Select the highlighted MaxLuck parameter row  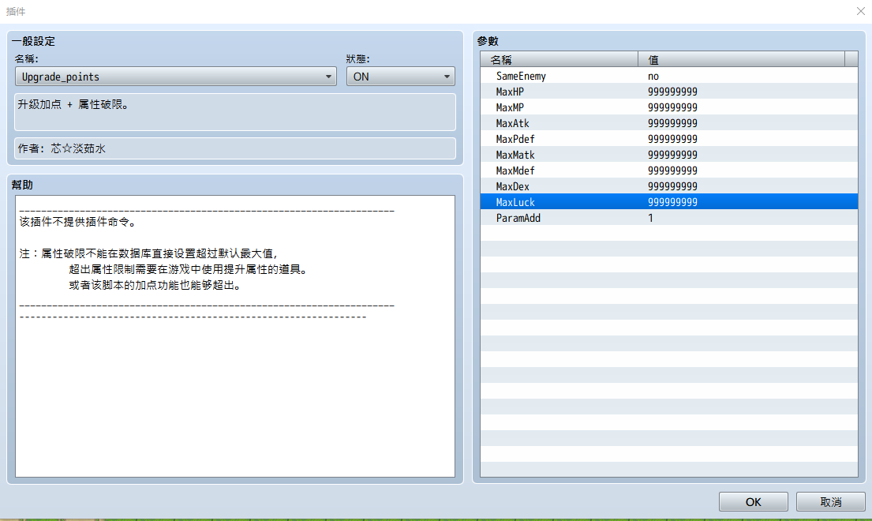coord(669,202)
